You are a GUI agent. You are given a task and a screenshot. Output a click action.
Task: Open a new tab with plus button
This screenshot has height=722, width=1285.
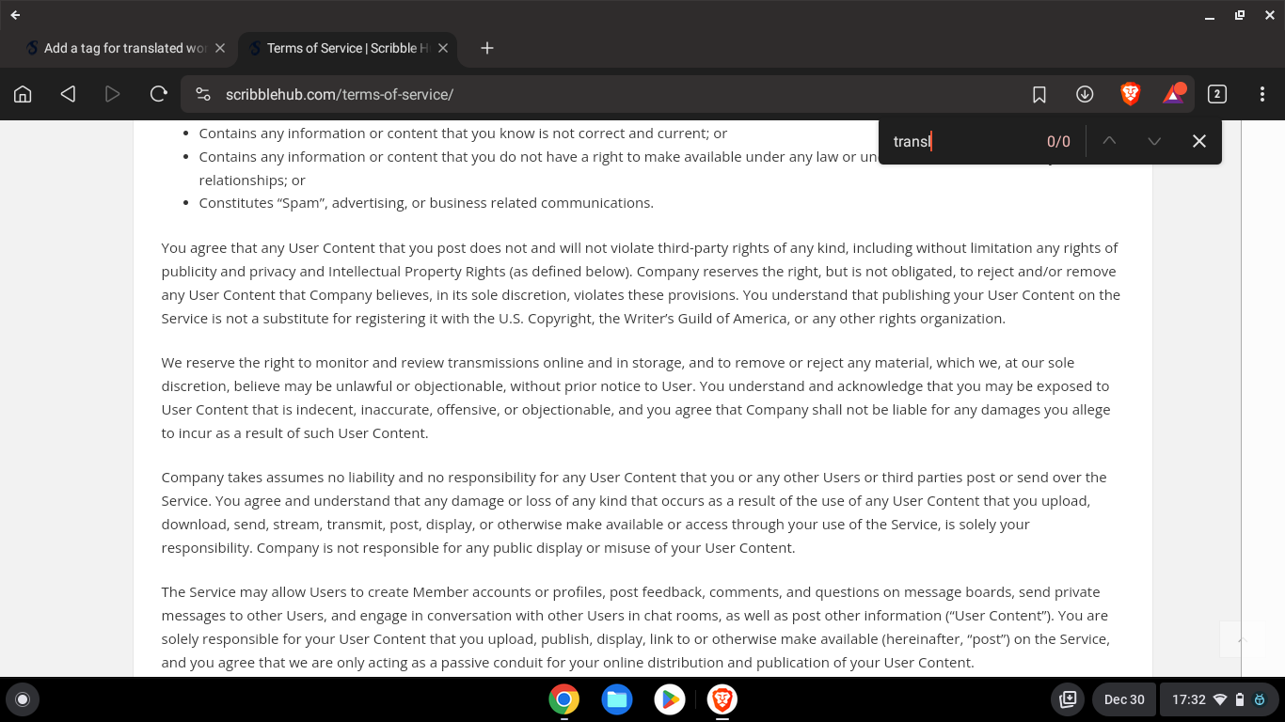(487, 48)
